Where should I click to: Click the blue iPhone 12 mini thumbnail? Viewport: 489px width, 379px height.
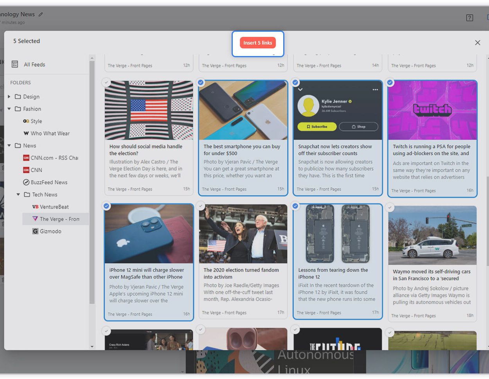tap(149, 234)
